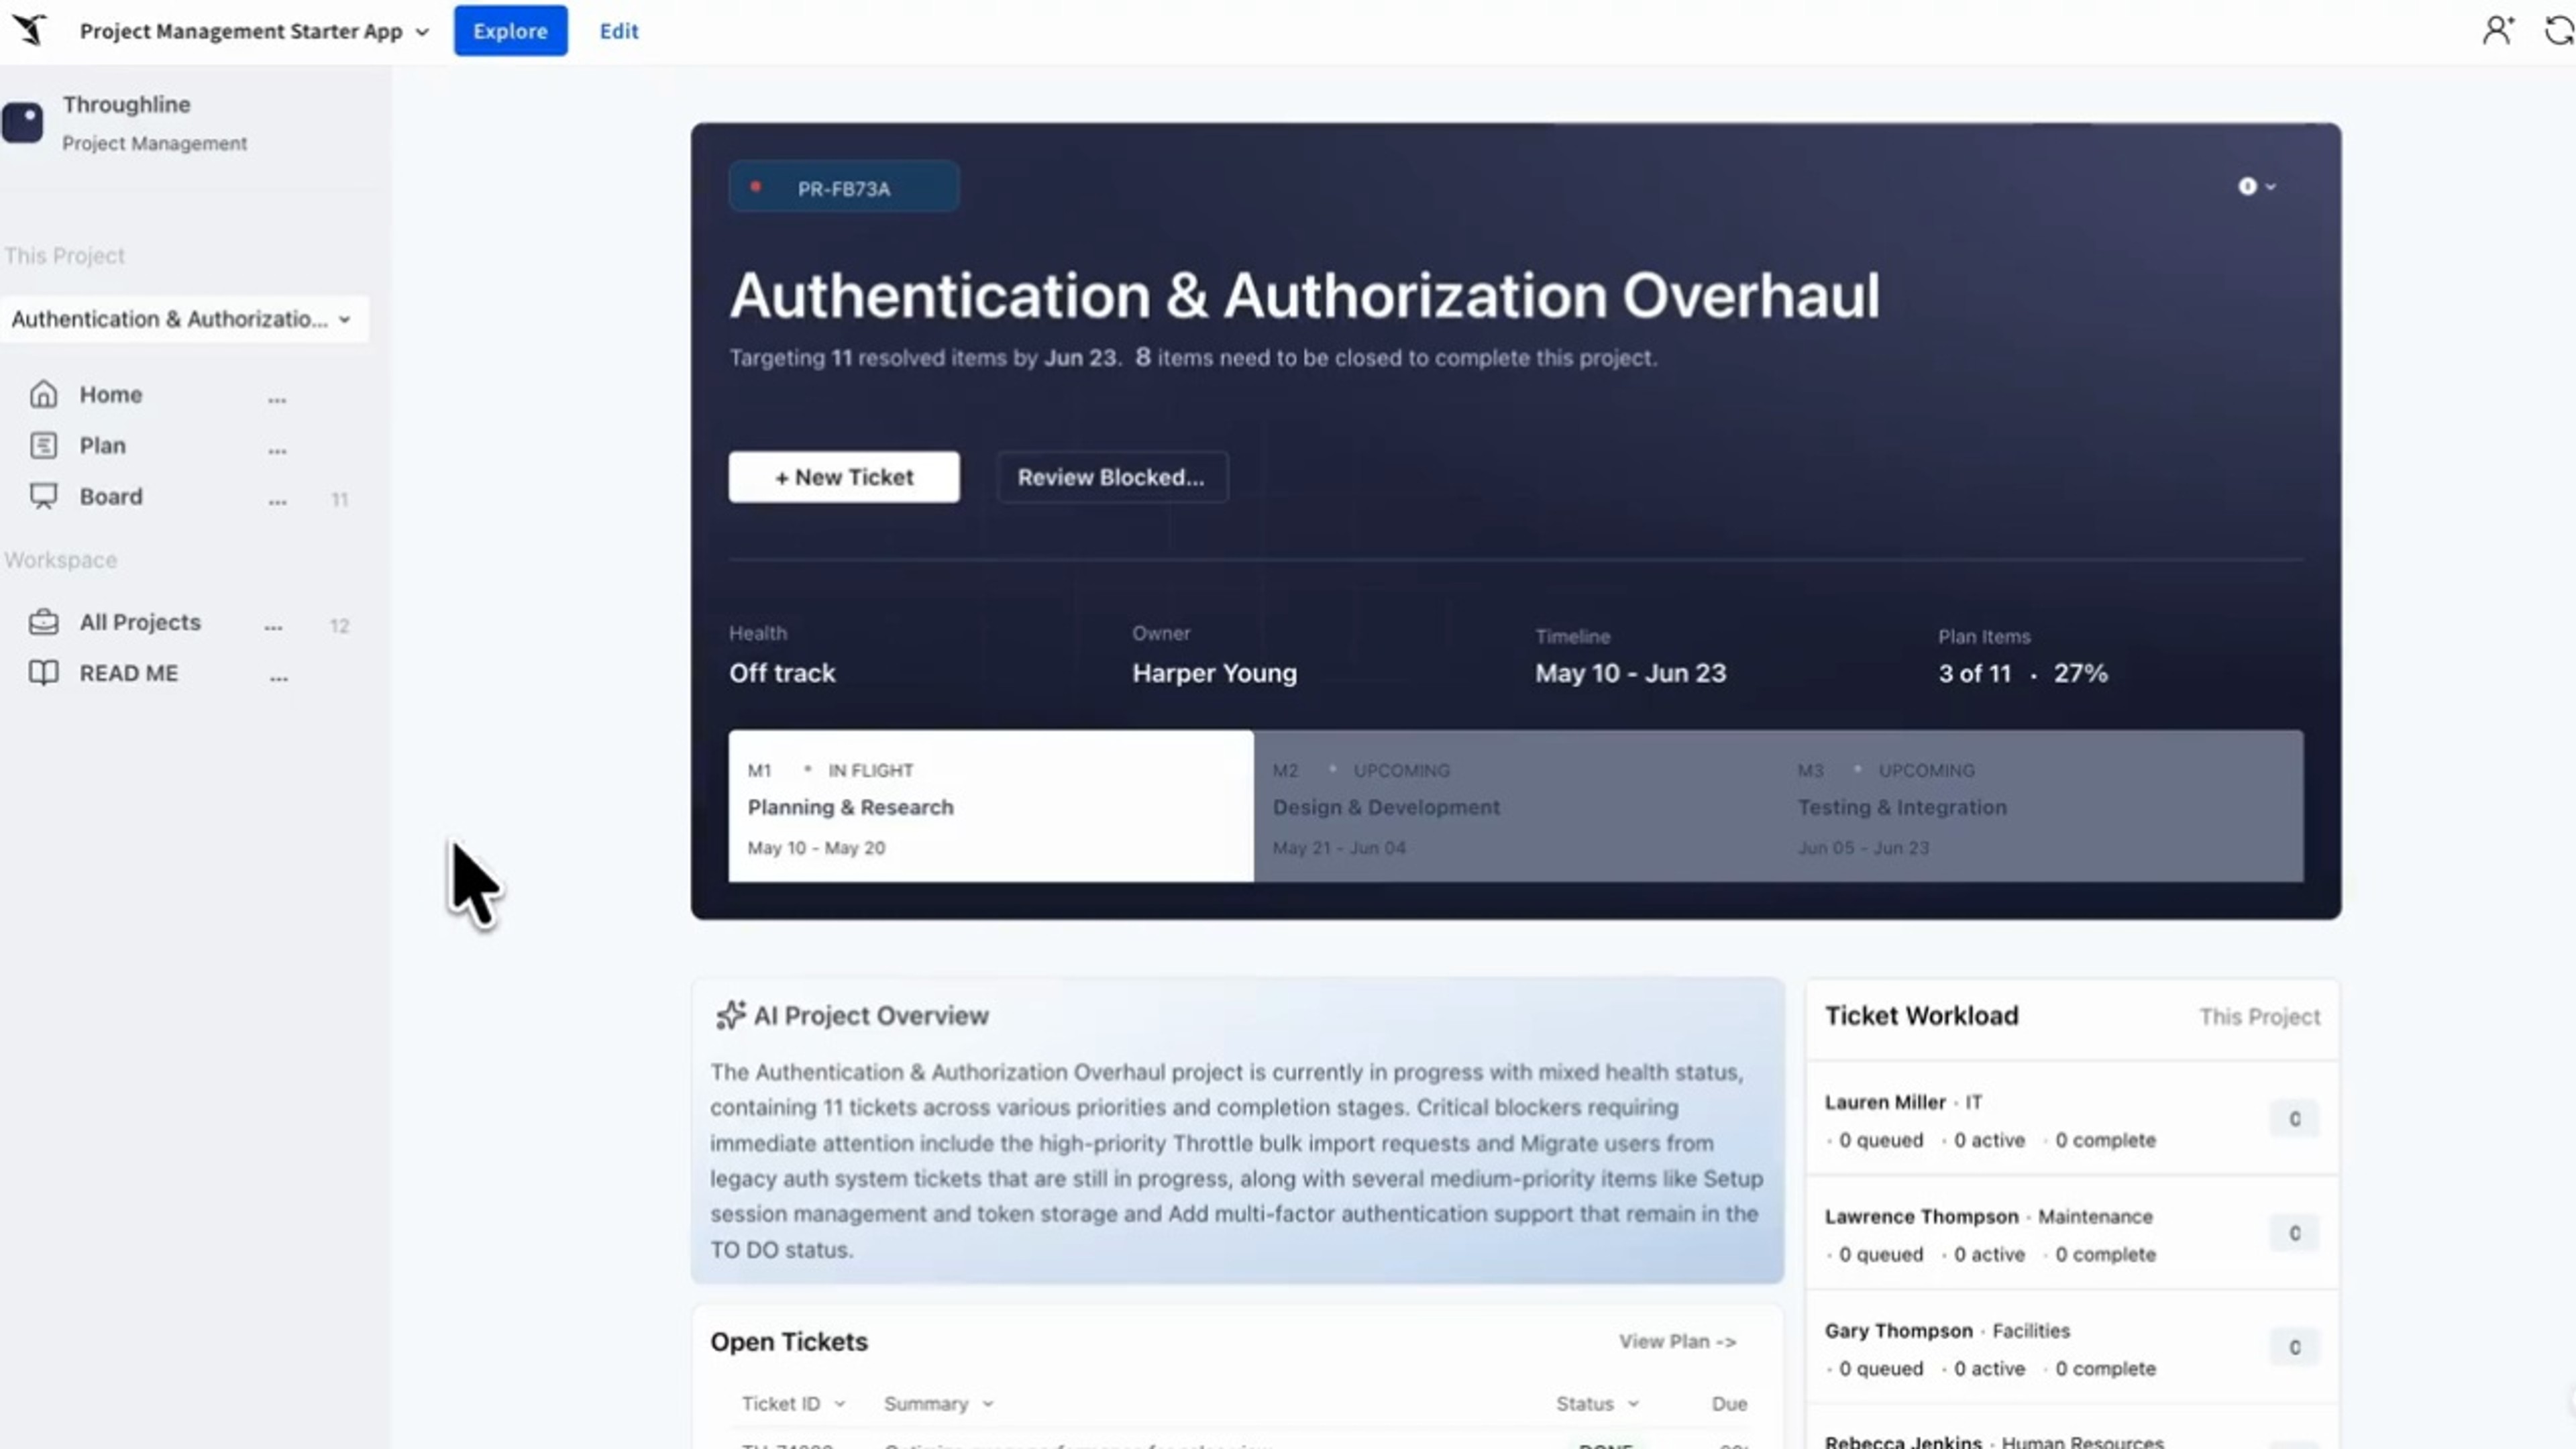Click the Board presentation icon
The height and width of the screenshot is (1449, 2576).
point(43,496)
